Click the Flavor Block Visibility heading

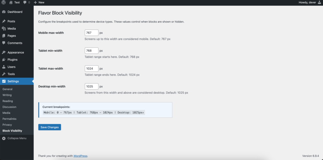coord(60,13)
